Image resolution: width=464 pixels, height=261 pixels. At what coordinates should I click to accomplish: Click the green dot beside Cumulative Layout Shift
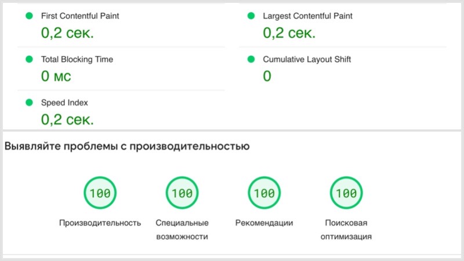(x=251, y=59)
